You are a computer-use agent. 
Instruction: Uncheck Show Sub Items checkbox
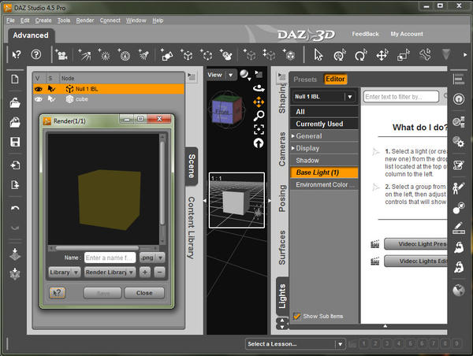click(x=297, y=316)
